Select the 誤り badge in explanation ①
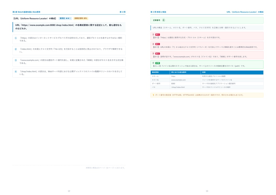The width and height of the screenshot is (276, 195). [157, 35]
